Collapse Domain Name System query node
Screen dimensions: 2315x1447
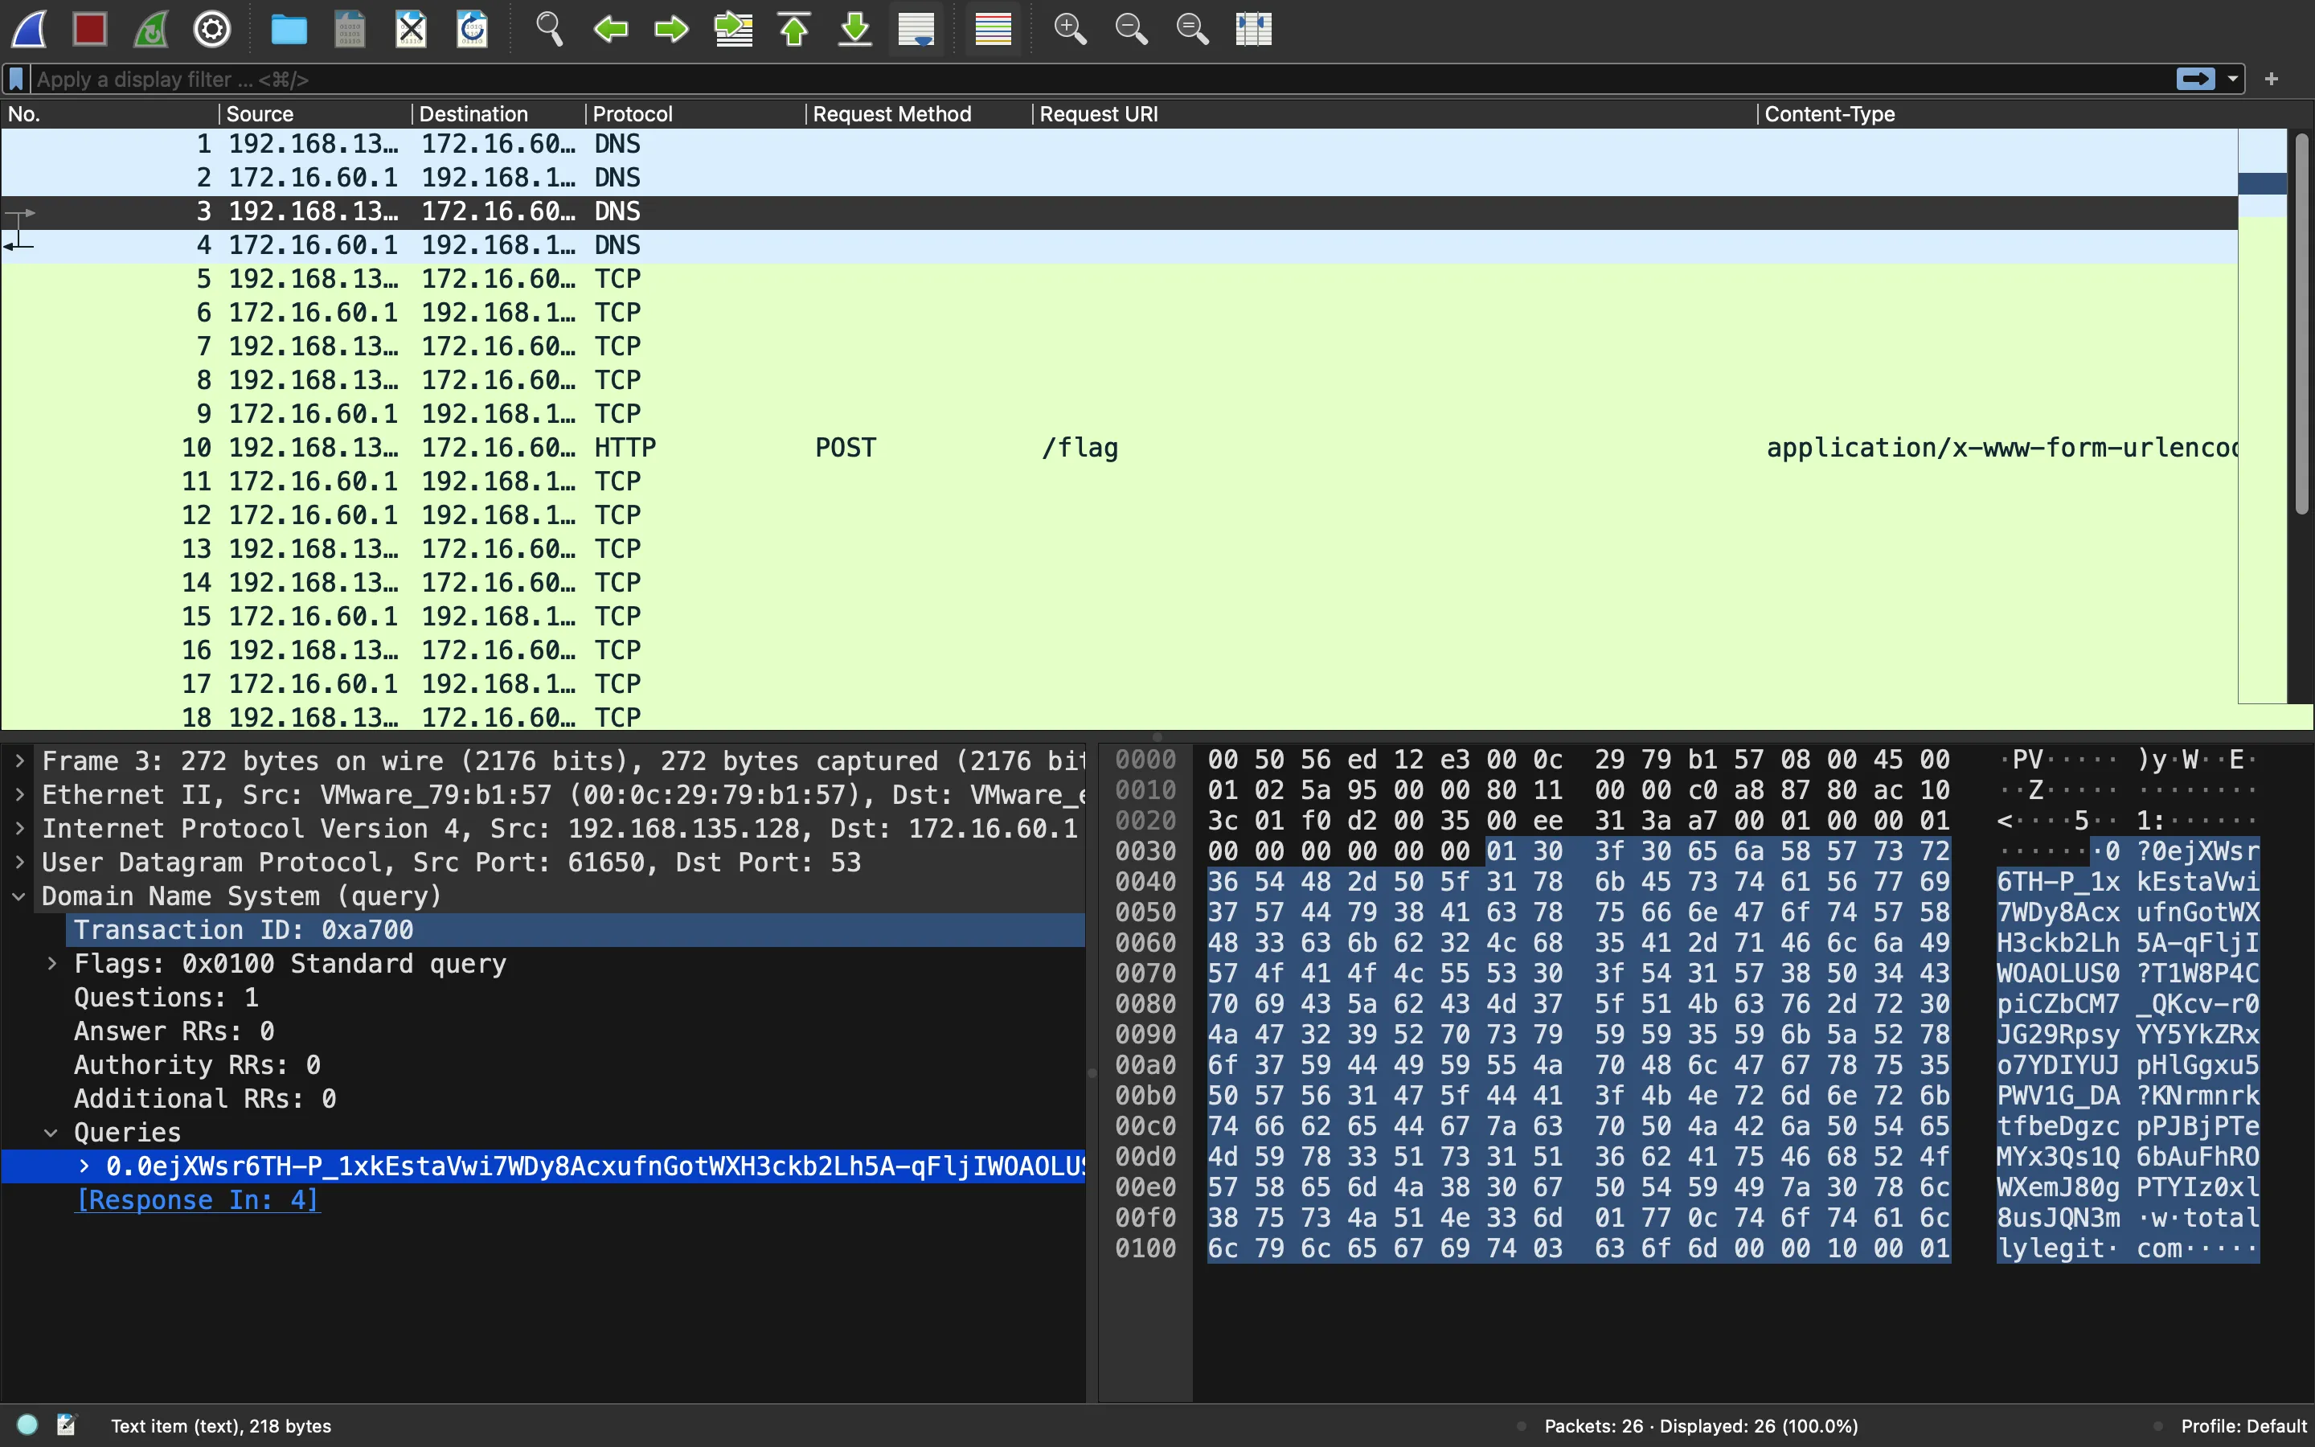pos(19,896)
